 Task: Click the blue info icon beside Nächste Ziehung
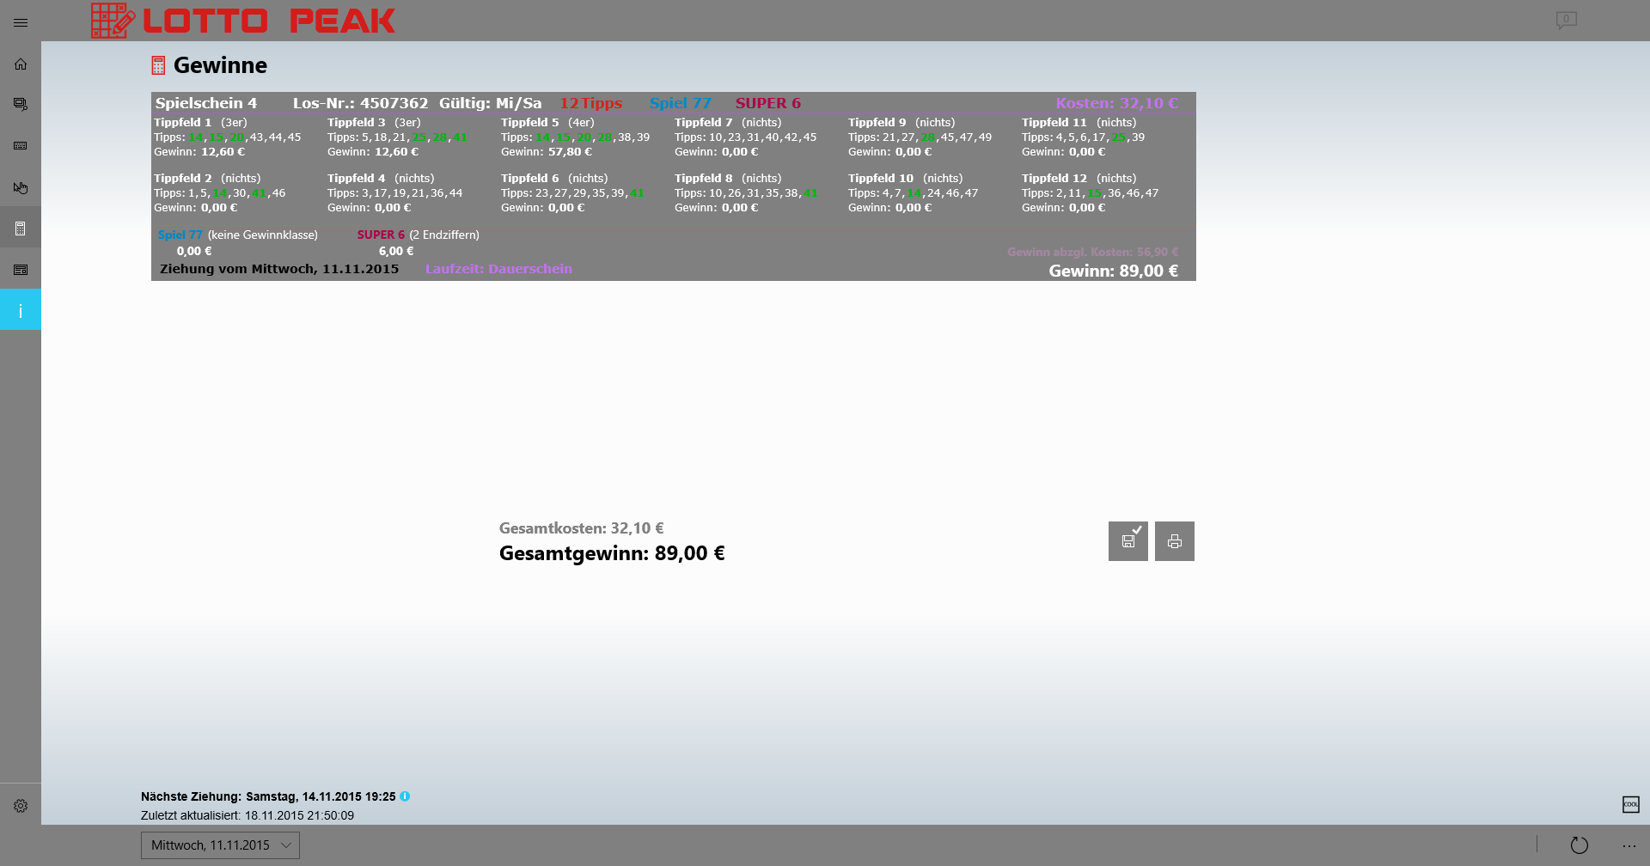[405, 796]
